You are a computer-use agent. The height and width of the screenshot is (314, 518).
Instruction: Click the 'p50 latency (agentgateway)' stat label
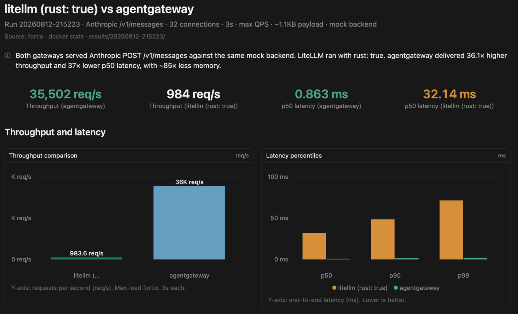tap(321, 106)
